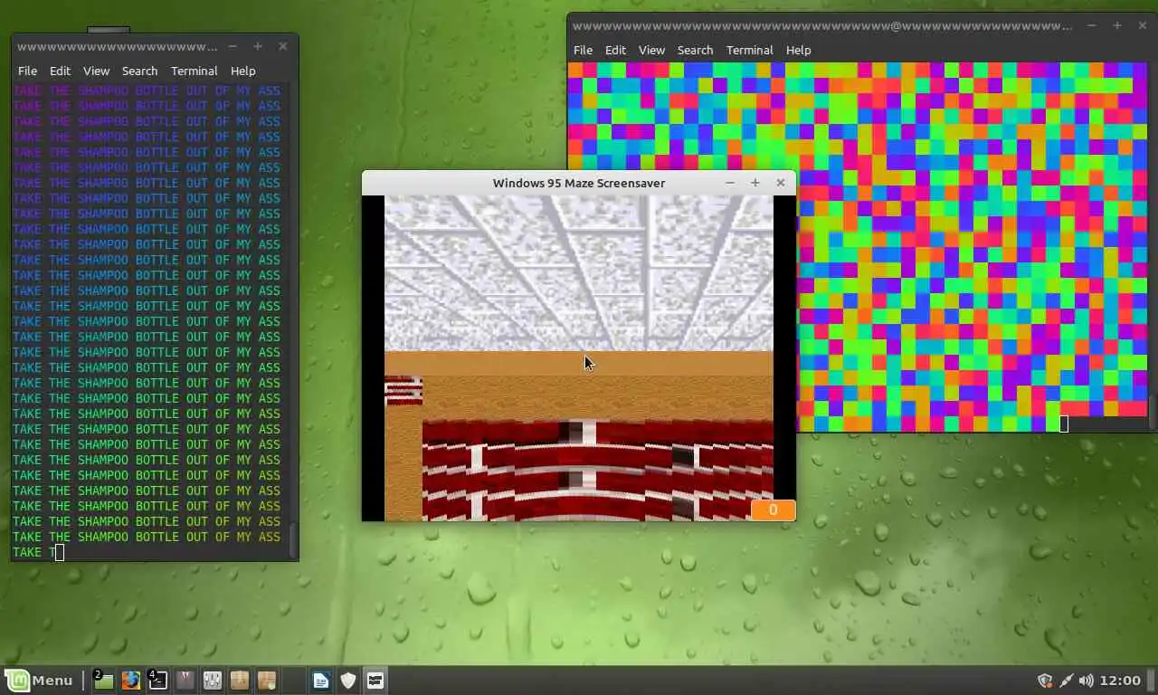Viewport: 1158px width, 695px height.
Task: Open Edit menu in left terminal
Action: [60, 71]
